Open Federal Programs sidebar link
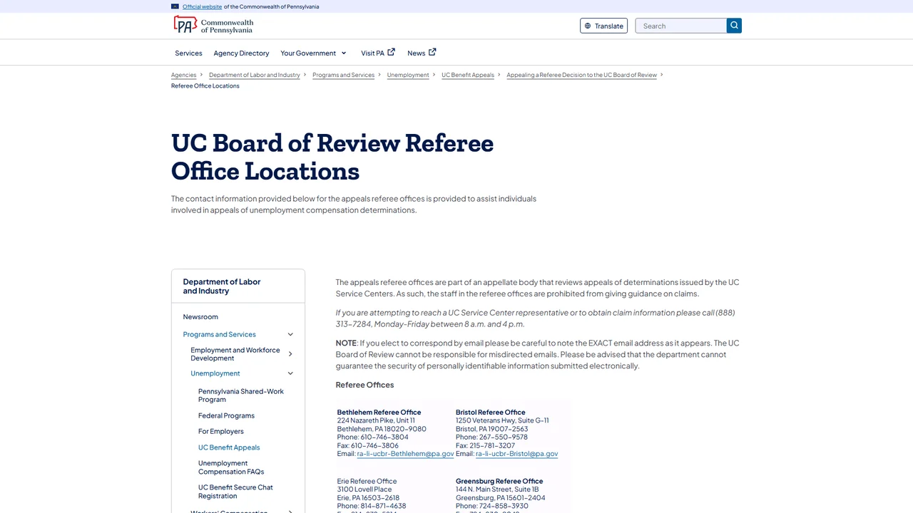 [226, 415]
